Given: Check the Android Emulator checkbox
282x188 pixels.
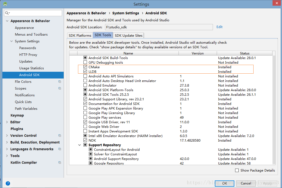Looking at the screenshot, I should tap(85, 85).
